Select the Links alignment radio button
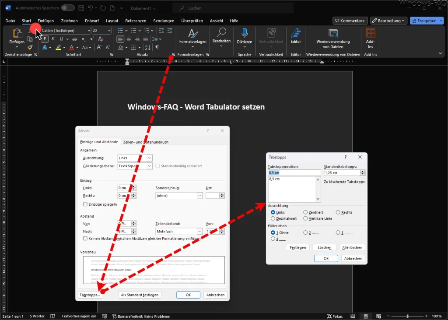This screenshot has height=320, width=448. (273, 212)
